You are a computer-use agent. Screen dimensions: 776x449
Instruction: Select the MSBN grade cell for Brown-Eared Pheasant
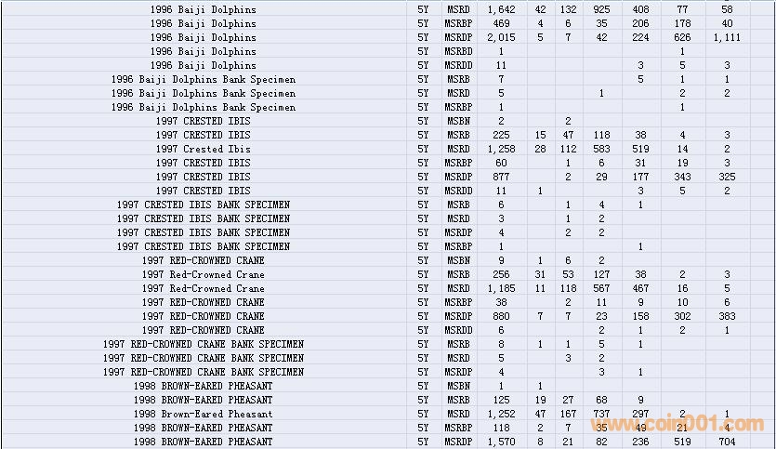point(457,386)
